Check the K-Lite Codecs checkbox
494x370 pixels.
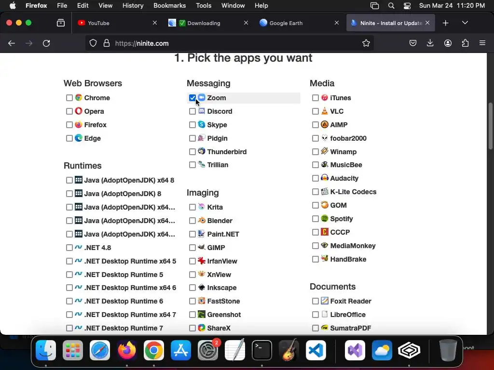[x=316, y=192]
